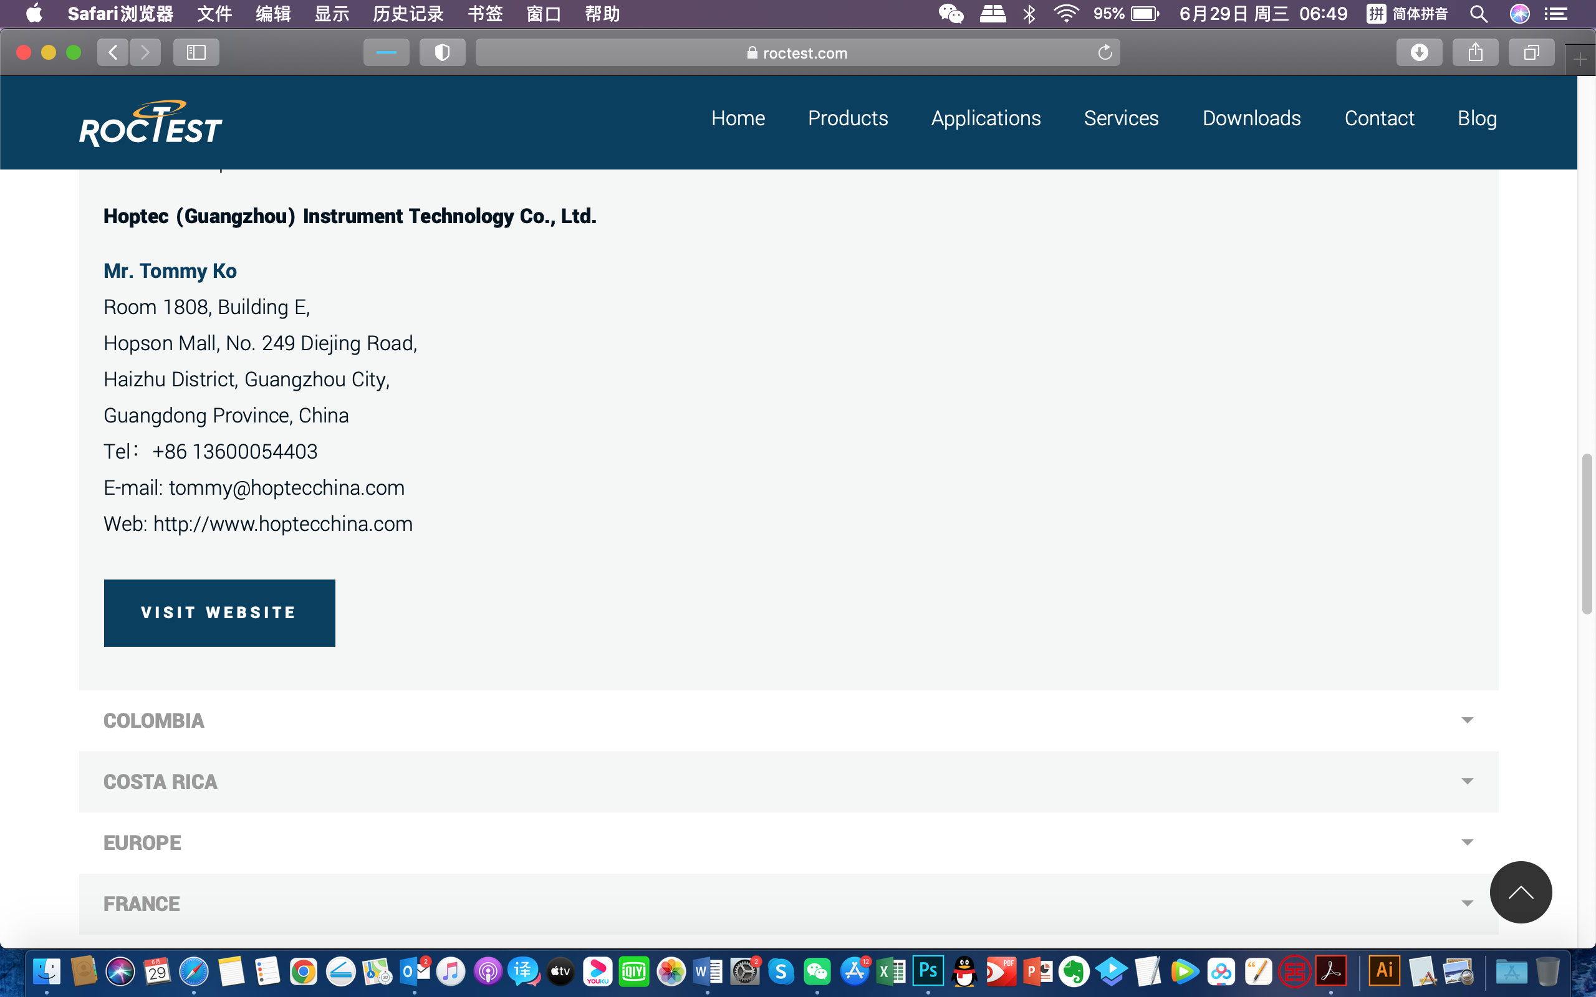Click the share icon in the Safari toolbar

tap(1475, 53)
